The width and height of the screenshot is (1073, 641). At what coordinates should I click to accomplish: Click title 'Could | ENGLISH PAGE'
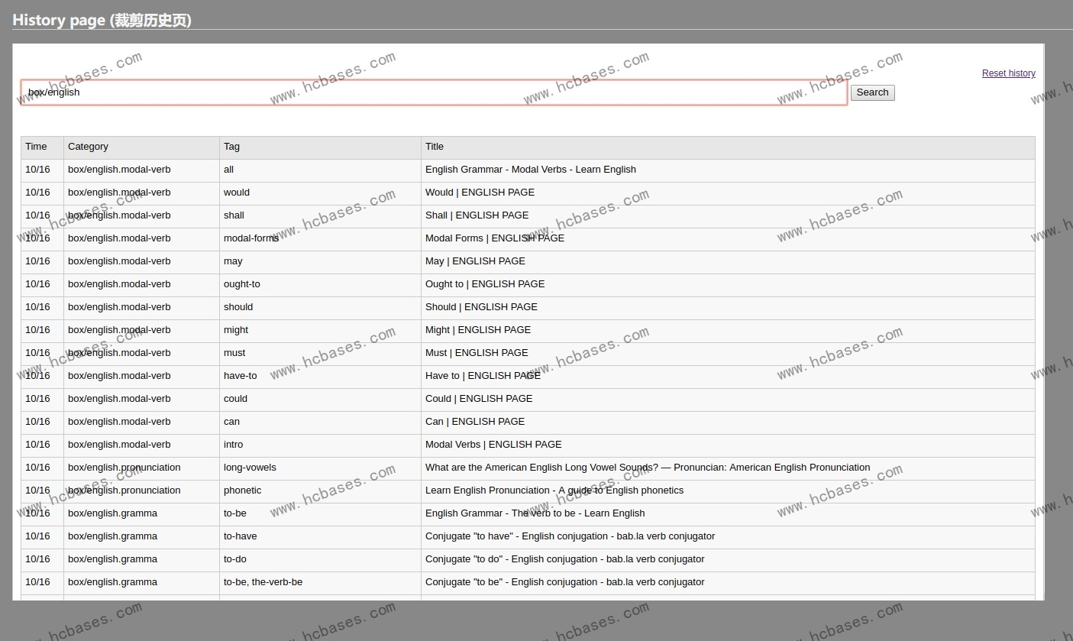click(x=479, y=399)
